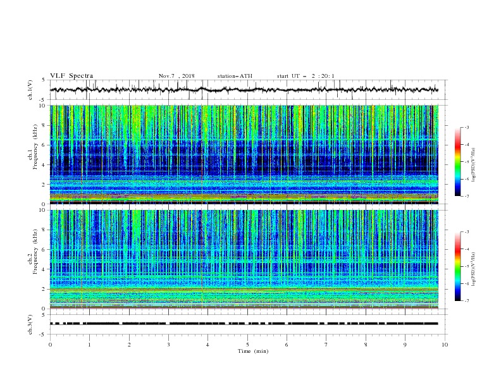
Task: Click the '-7' label on lower colorbar
Action: [x=466, y=301]
